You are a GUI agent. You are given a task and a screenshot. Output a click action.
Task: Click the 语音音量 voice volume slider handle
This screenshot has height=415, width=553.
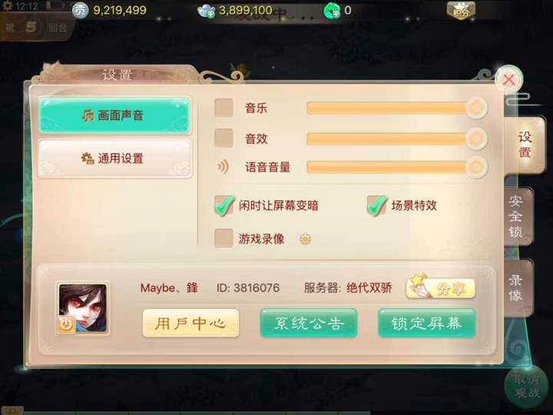point(476,167)
